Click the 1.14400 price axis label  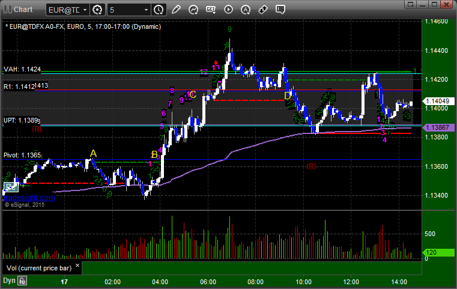pos(437,50)
